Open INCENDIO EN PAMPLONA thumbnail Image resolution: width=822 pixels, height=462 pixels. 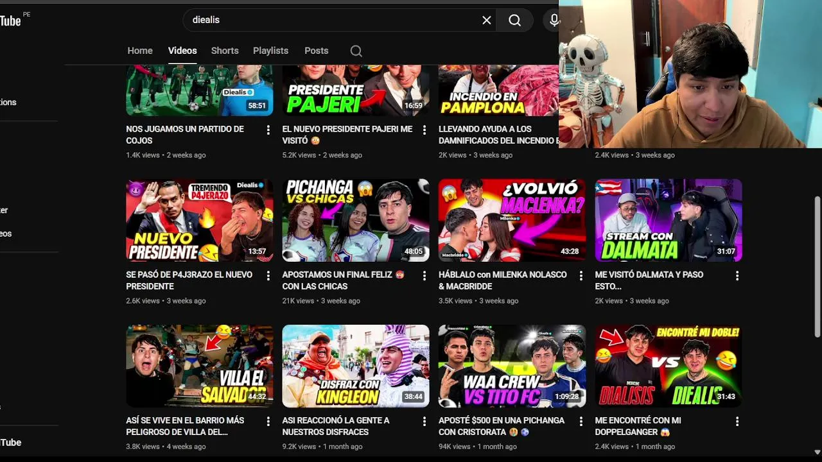[x=498, y=90]
